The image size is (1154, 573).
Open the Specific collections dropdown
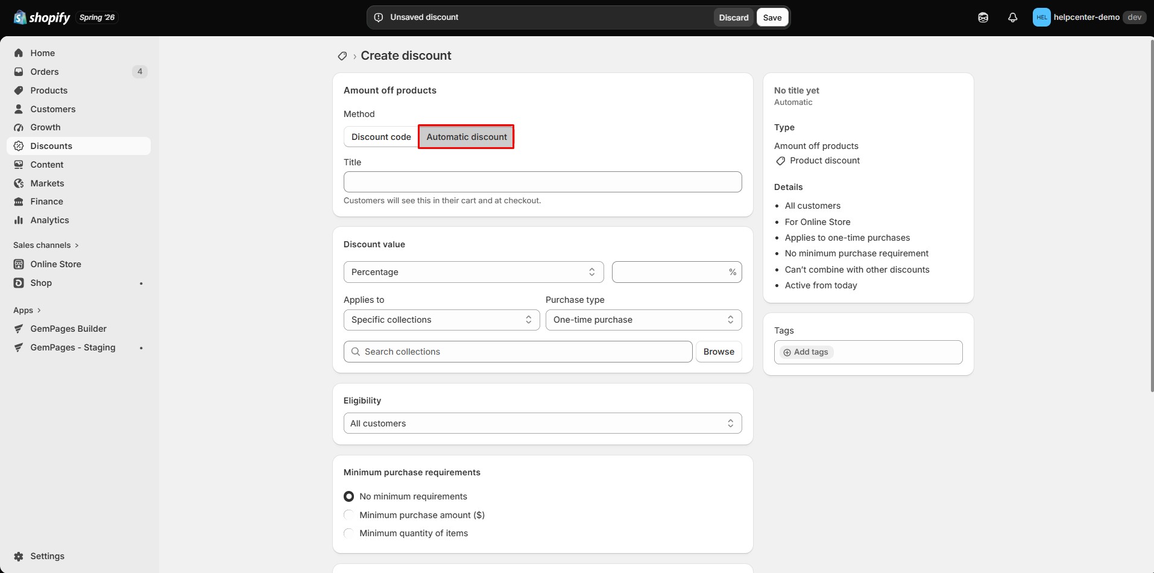(x=441, y=320)
